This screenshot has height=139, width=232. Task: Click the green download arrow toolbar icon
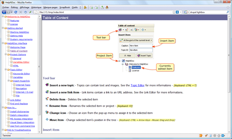[x=102, y=7]
